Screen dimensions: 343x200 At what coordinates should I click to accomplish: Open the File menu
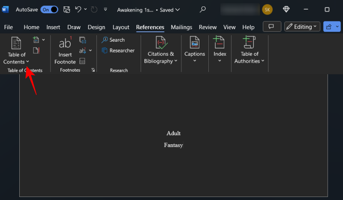coord(8,27)
